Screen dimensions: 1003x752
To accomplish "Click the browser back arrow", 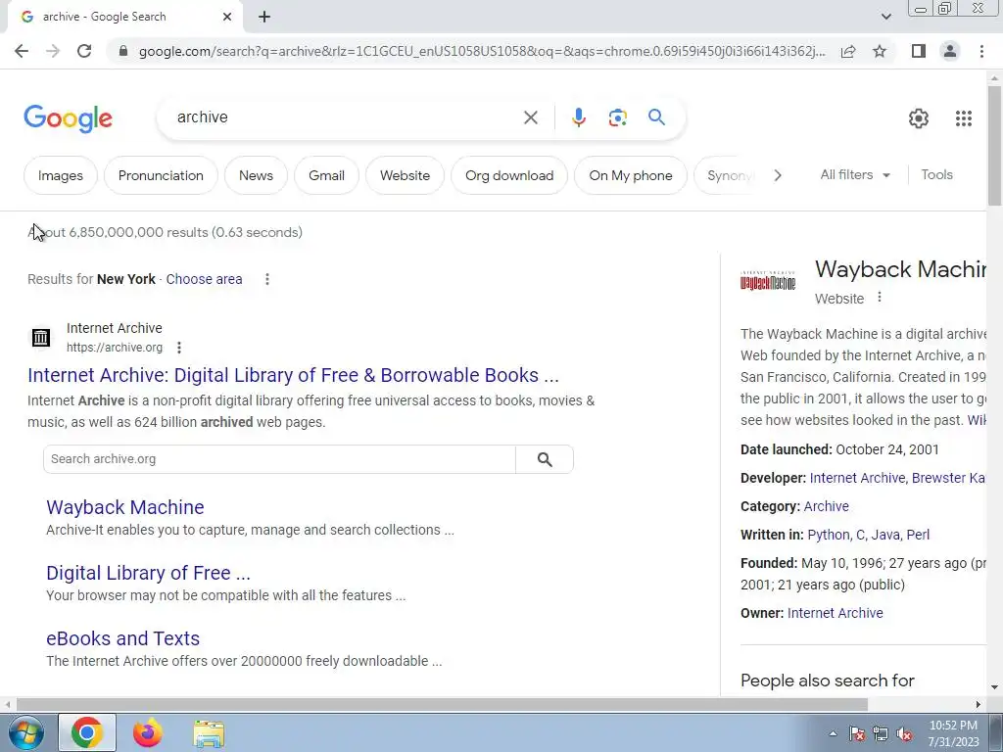I will pos(22,51).
